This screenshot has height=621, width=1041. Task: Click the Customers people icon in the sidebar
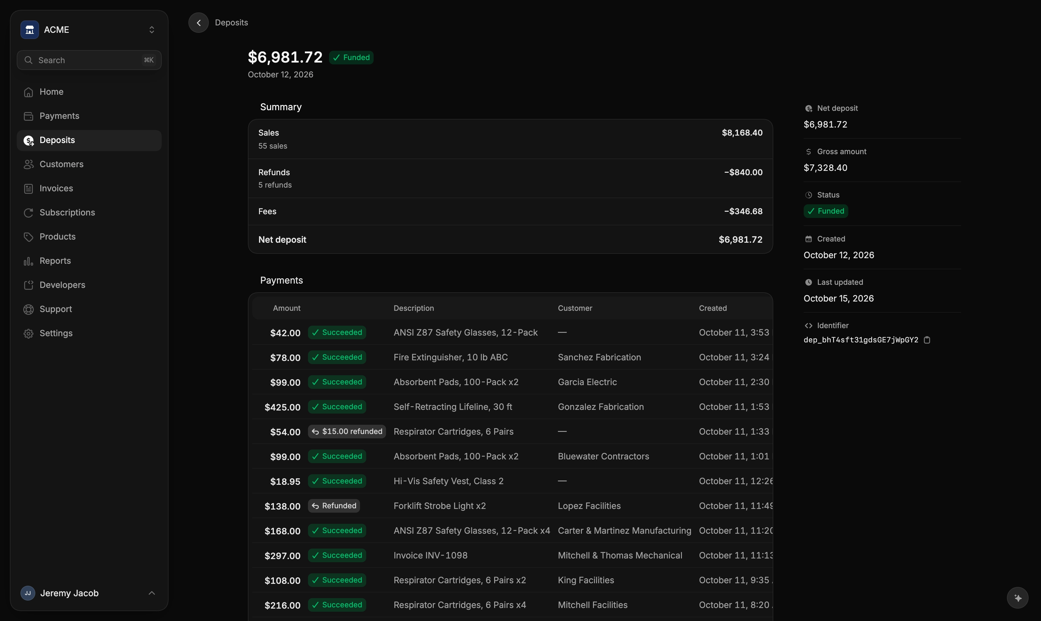point(29,164)
